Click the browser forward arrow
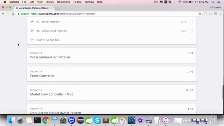Viewport: 224px width, 126px height. 8,14
